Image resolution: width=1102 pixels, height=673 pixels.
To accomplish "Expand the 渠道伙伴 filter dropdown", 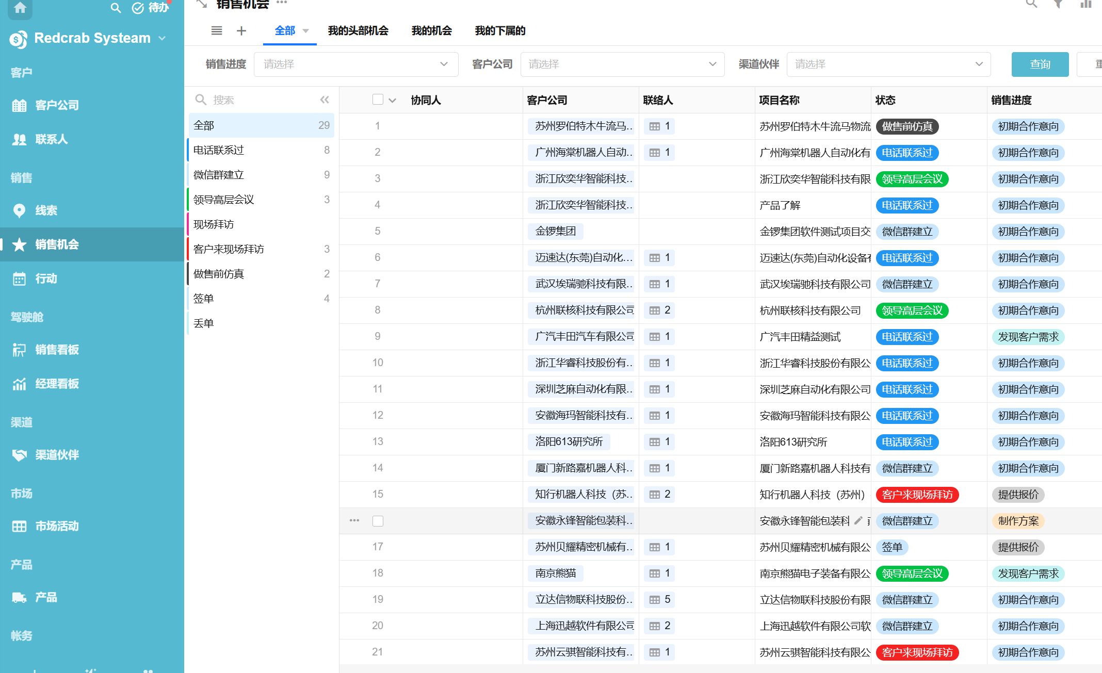I will [888, 64].
